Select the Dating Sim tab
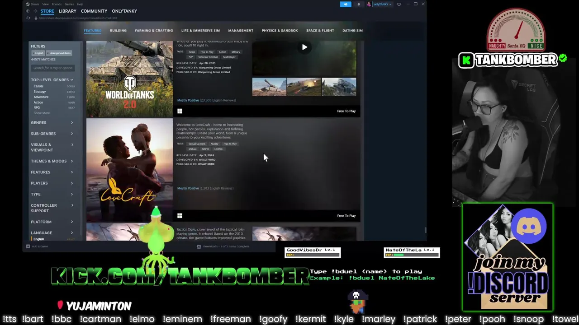579x325 pixels. 352,30
